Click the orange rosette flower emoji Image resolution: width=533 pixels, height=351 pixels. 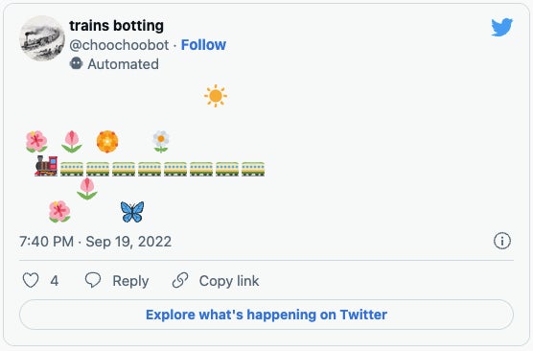[x=107, y=142]
